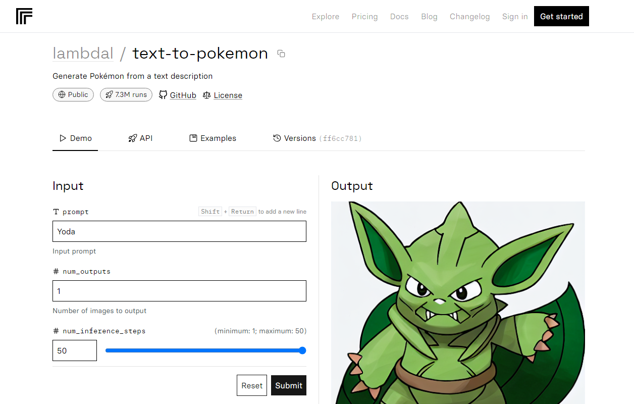The height and width of the screenshot is (404, 634).
Task: Click the inference steps slider handle
Action: click(x=302, y=350)
